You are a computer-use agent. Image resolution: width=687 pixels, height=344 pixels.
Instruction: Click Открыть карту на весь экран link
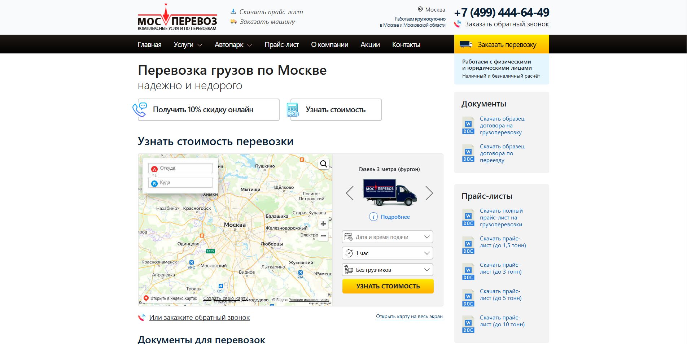click(x=409, y=317)
